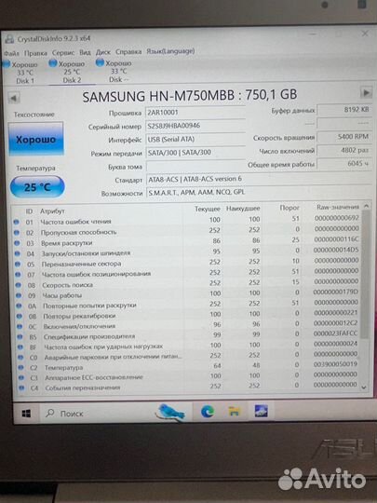Go to next disk with right arrow
377x503 pixels.
tap(366, 93)
